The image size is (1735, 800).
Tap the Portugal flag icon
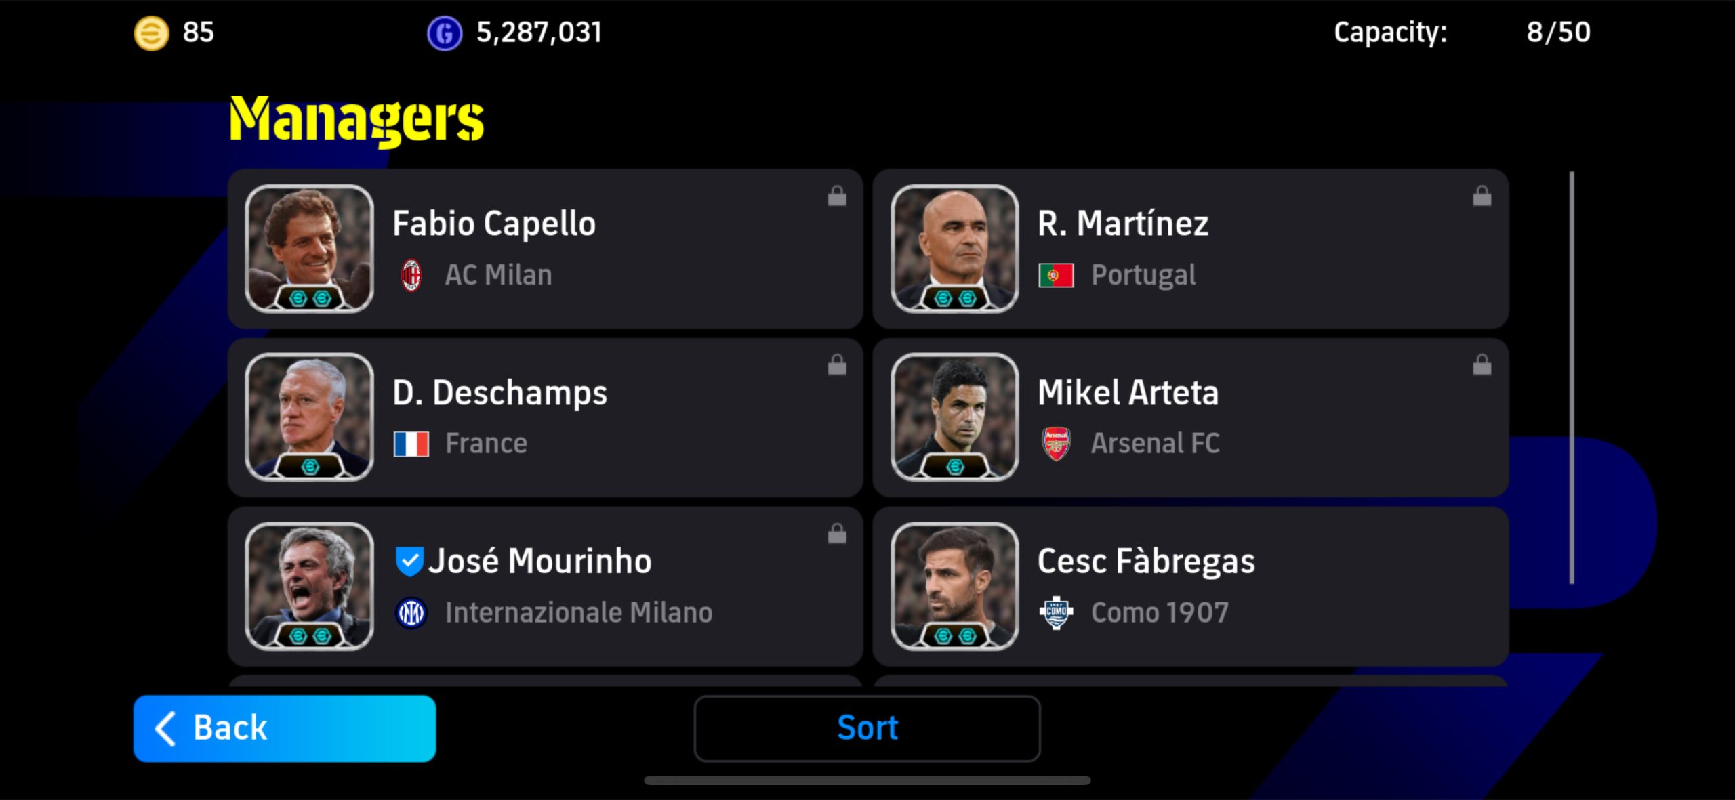[x=1056, y=276]
